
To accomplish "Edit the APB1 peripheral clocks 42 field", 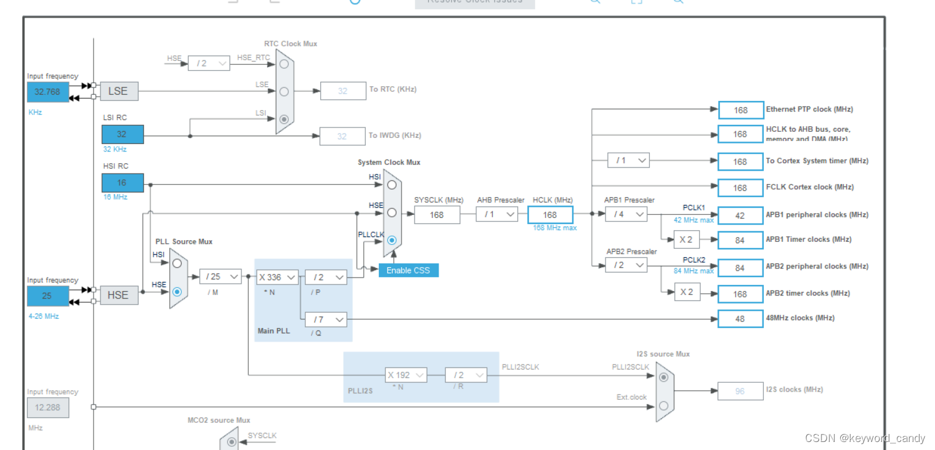I will (x=741, y=215).
